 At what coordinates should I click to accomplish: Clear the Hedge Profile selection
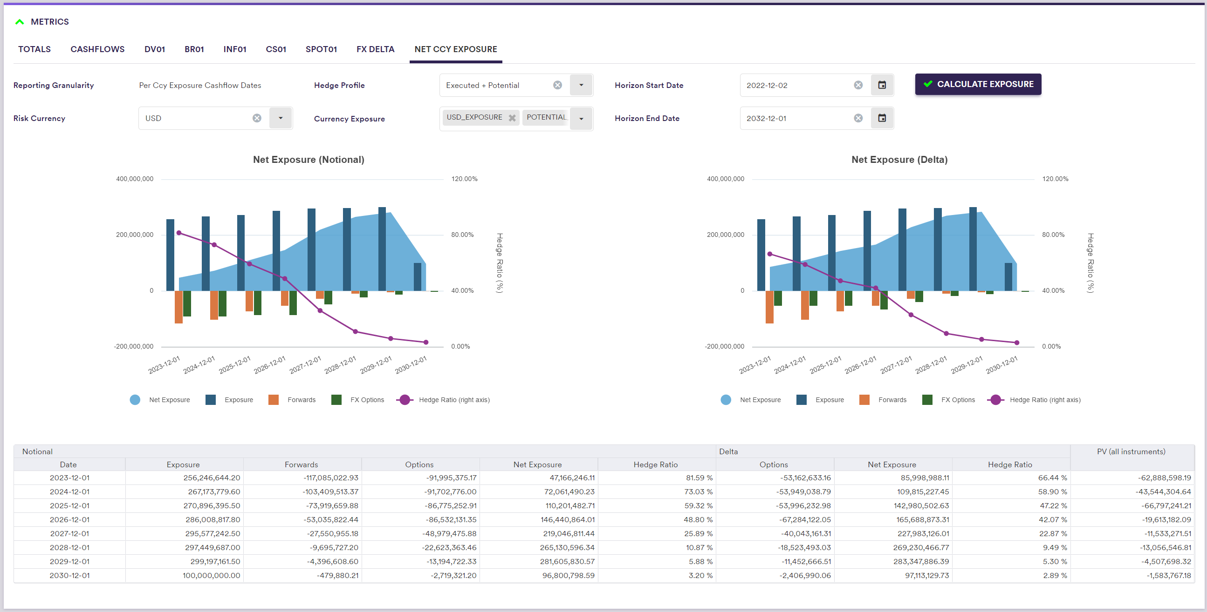[557, 85]
